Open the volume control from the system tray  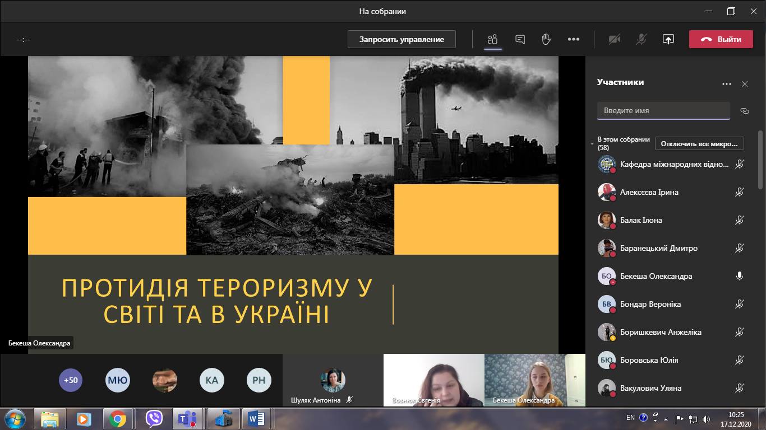point(707,418)
